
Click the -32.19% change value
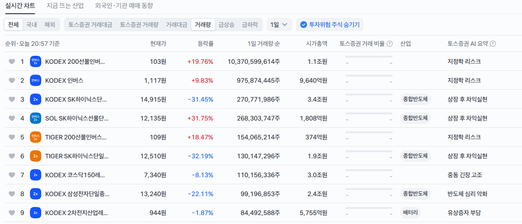(x=200, y=156)
